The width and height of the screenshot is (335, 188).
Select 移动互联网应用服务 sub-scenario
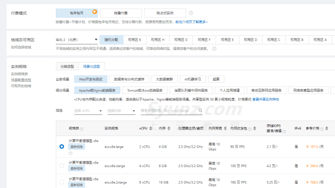click(x=267, y=91)
